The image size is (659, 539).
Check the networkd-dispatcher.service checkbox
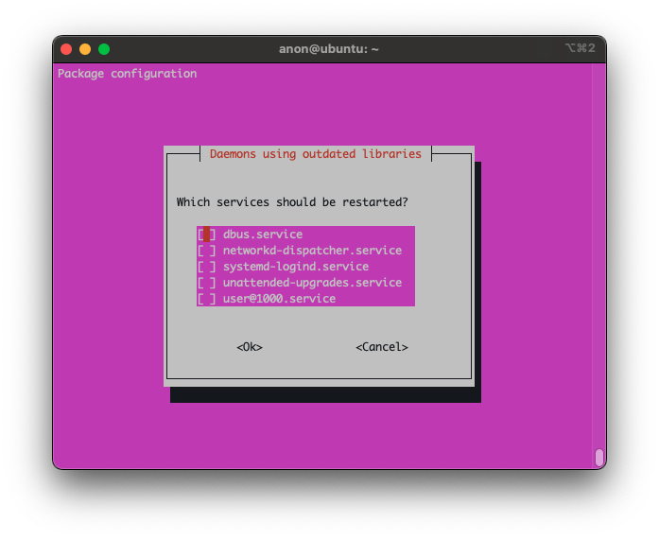coord(207,251)
